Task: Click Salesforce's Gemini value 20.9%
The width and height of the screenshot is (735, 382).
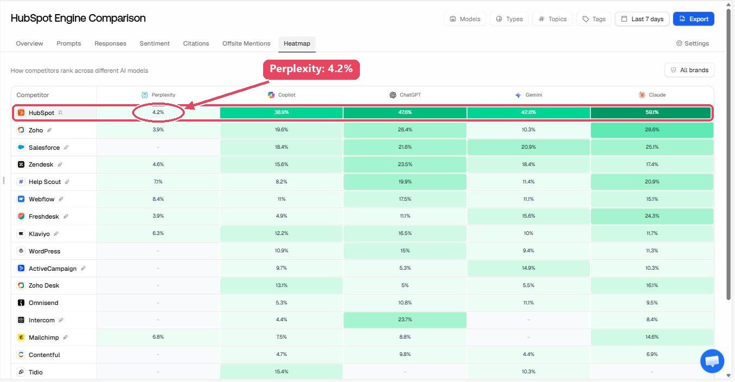Action: 528,148
